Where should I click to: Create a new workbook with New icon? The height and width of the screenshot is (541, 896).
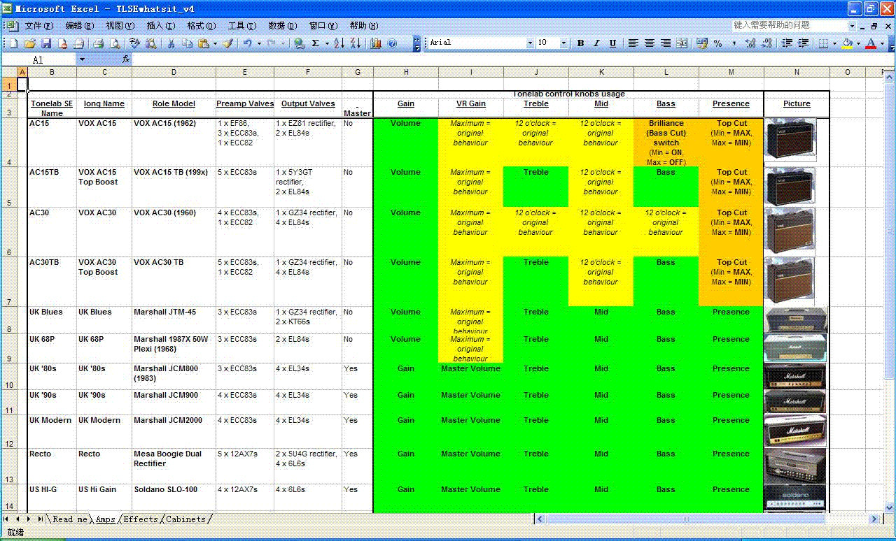click(13, 43)
